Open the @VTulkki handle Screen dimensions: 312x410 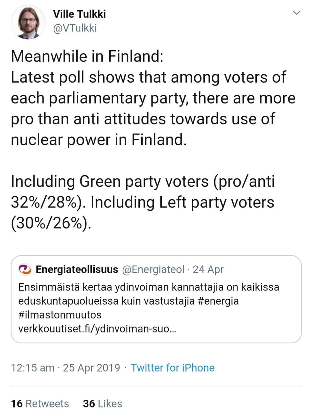coord(75,28)
